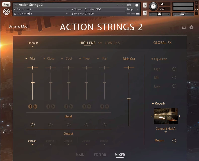The width and height of the screenshot is (199, 161).
Task: Click the link icon between HIGH and LOW ENS
Action: (x=100, y=43)
